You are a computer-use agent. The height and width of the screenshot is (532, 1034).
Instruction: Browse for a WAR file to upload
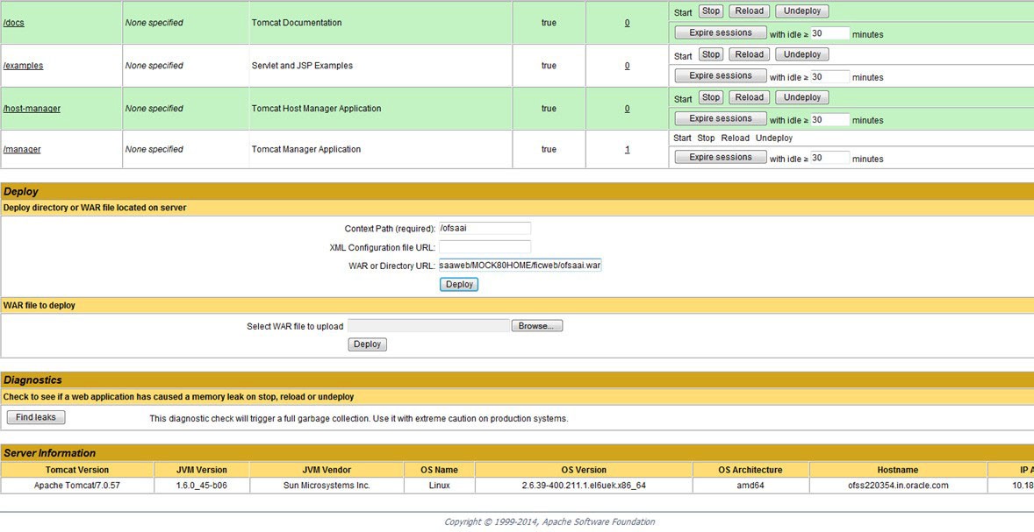pos(536,324)
